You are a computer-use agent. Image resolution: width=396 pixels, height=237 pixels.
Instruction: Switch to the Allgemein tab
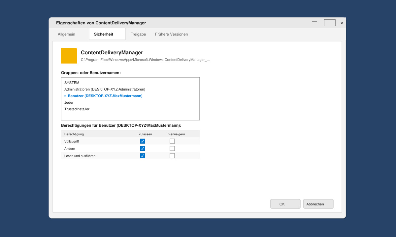(66, 34)
